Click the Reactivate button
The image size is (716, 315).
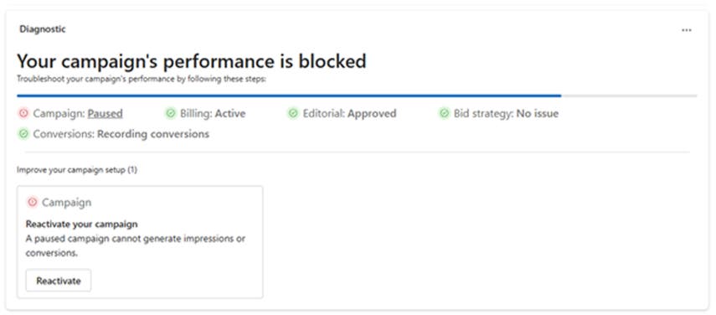point(59,281)
